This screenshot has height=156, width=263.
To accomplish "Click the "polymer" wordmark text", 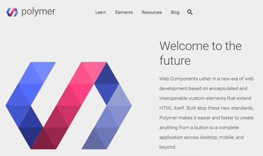I will click(38, 12).
